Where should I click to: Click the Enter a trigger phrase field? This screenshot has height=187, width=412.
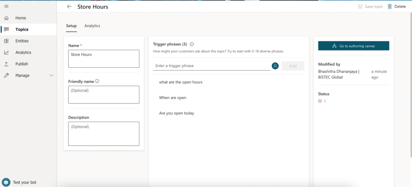point(212,66)
